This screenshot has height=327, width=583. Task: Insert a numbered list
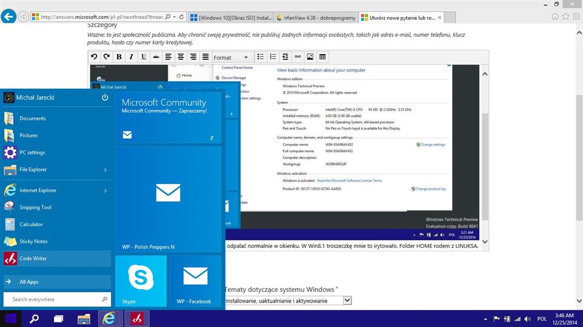[x=273, y=57]
